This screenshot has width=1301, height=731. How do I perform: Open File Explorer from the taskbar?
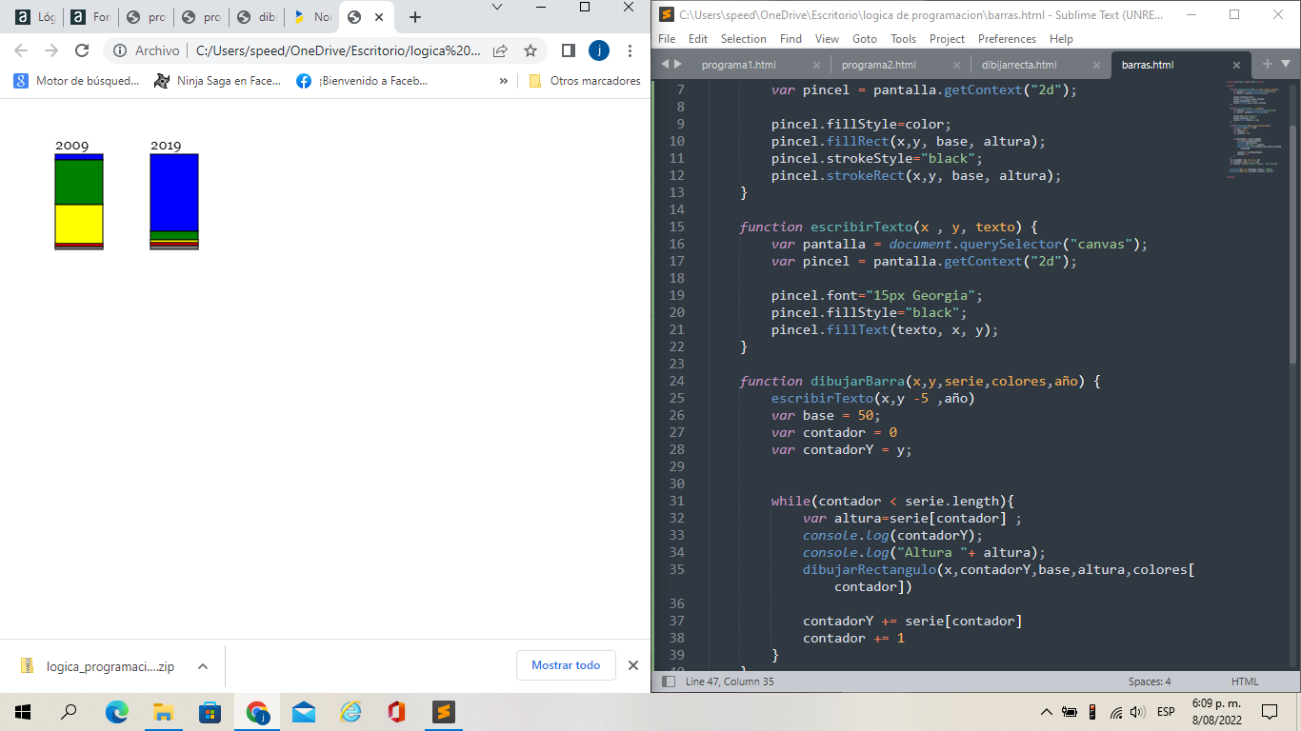pos(164,711)
